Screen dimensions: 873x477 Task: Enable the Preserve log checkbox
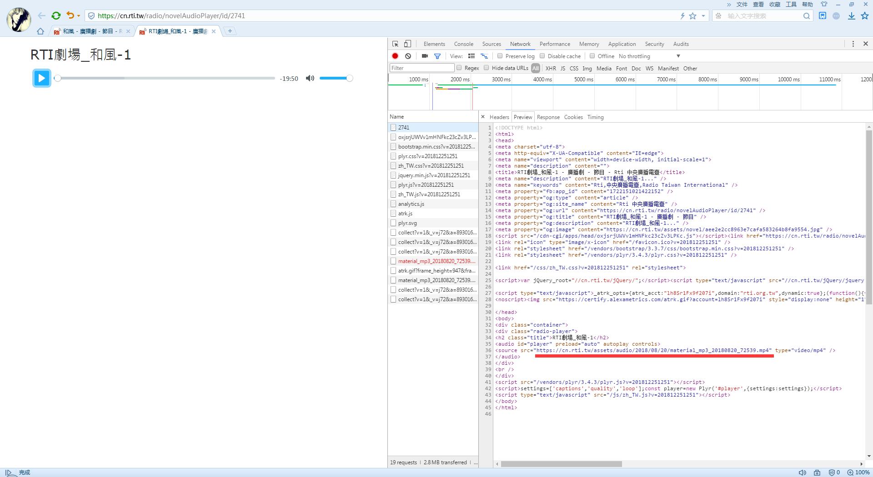(x=500, y=56)
